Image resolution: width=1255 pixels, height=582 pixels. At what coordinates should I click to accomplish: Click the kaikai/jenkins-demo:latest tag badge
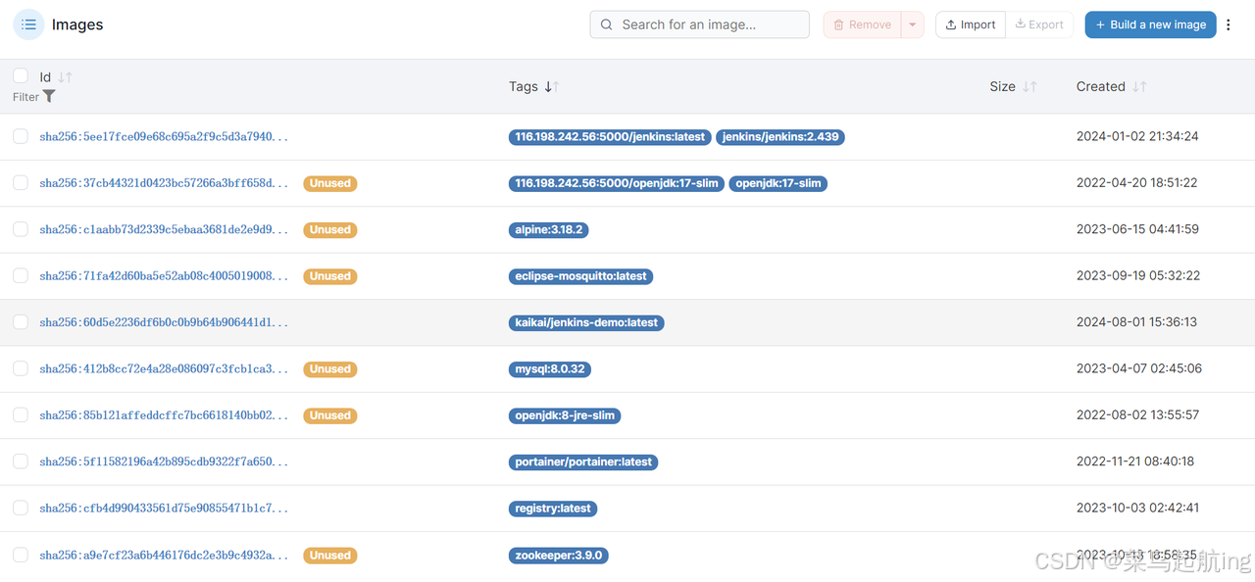click(586, 322)
